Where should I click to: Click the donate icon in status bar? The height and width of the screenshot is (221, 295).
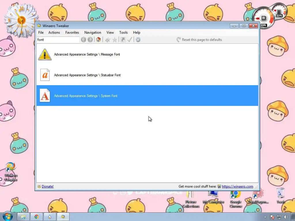pyautogui.click(x=39, y=186)
